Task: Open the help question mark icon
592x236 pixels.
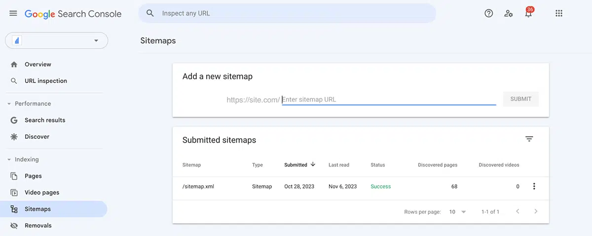Action: 489,13
